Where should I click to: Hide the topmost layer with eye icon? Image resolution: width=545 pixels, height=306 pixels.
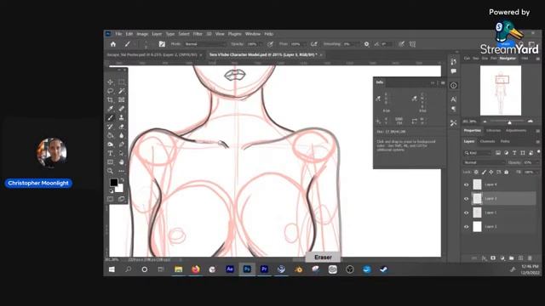pyautogui.click(x=467, y=184)
